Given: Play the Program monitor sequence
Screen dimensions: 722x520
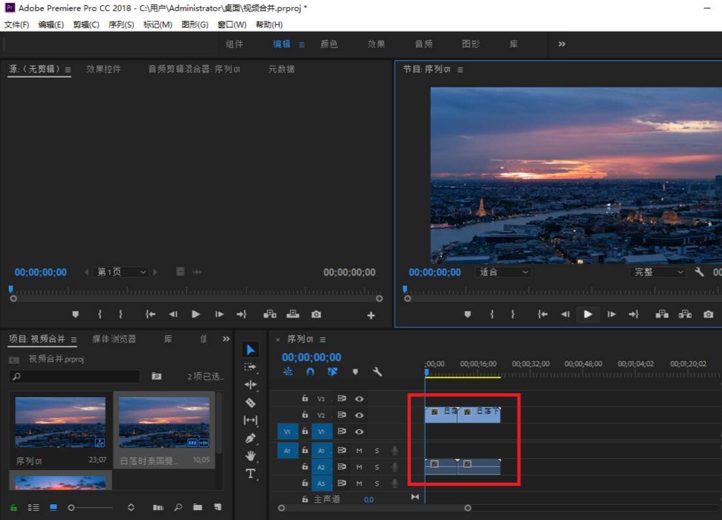Looking at the screenshot, I should (x=588, y=314).
